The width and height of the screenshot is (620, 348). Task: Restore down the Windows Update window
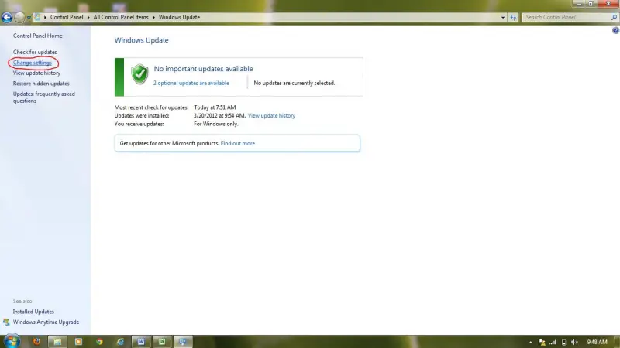pyautogui.click(x=591, y=4)
